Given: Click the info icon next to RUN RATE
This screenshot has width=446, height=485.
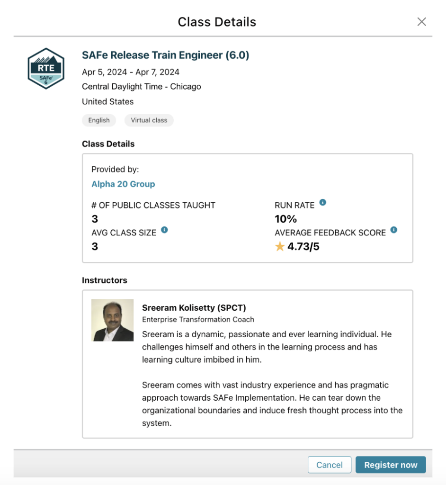Looking at the screenshot, I should click(323, 204).
